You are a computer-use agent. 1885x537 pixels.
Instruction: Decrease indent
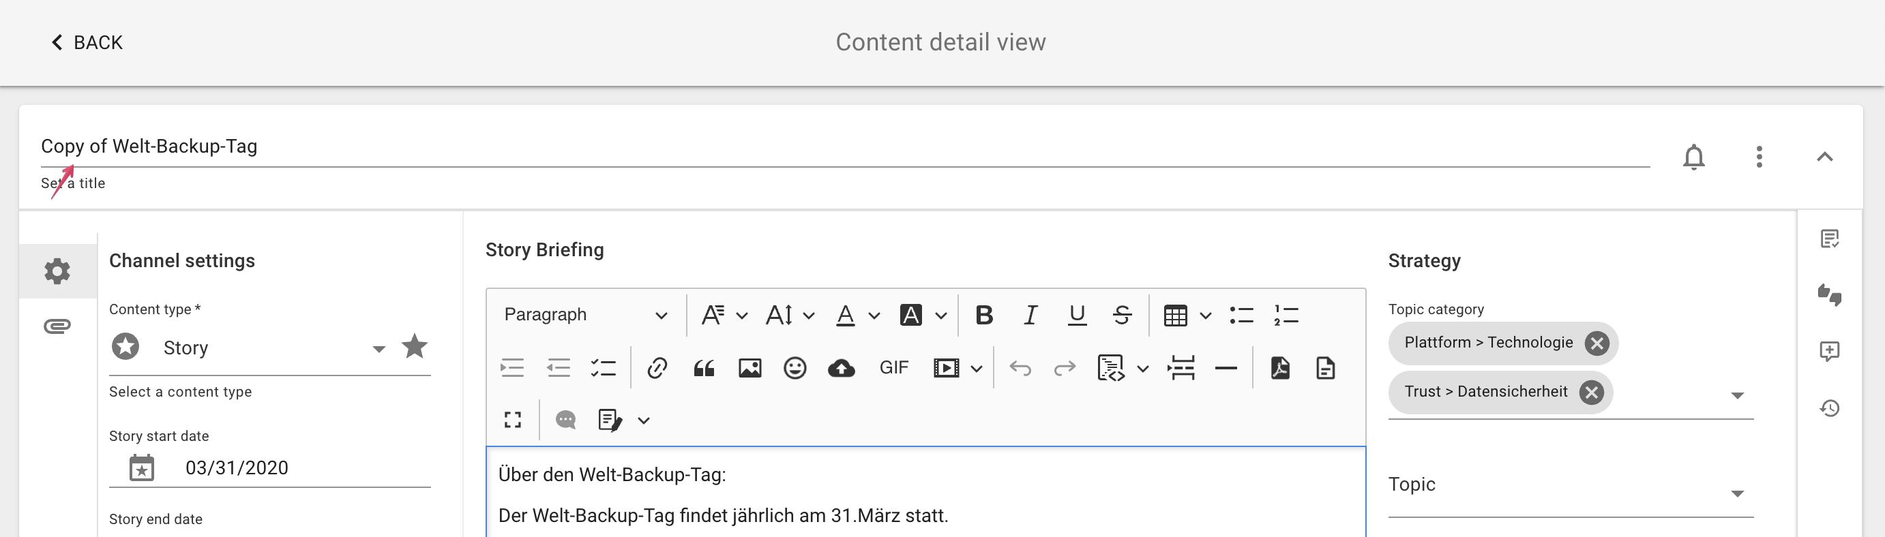coord(558,368)
